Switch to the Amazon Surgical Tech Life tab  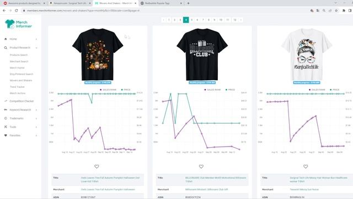(70, 3)
